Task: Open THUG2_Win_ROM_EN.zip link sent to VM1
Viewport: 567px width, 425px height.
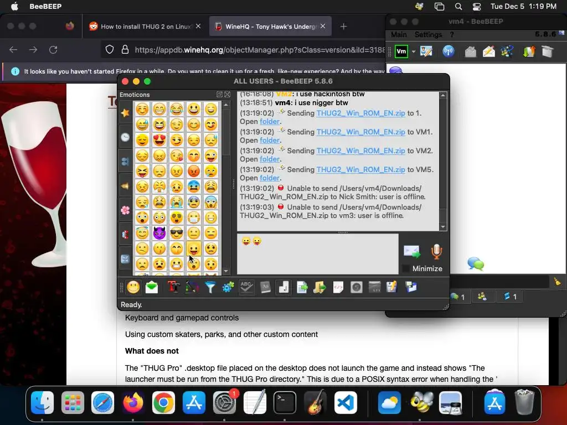Action: click(x=360, y=132)
